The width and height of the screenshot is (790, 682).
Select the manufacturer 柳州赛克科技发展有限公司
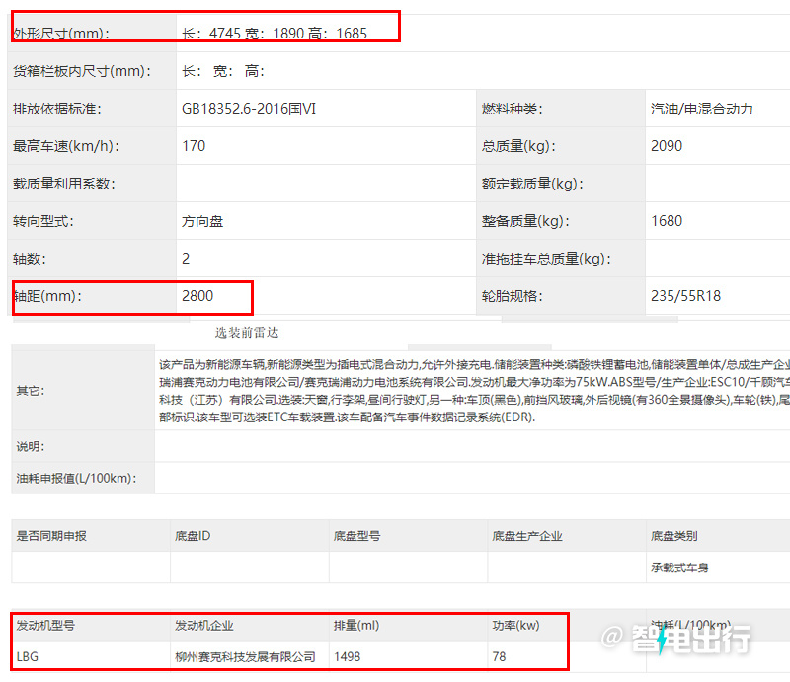[245, 656]
